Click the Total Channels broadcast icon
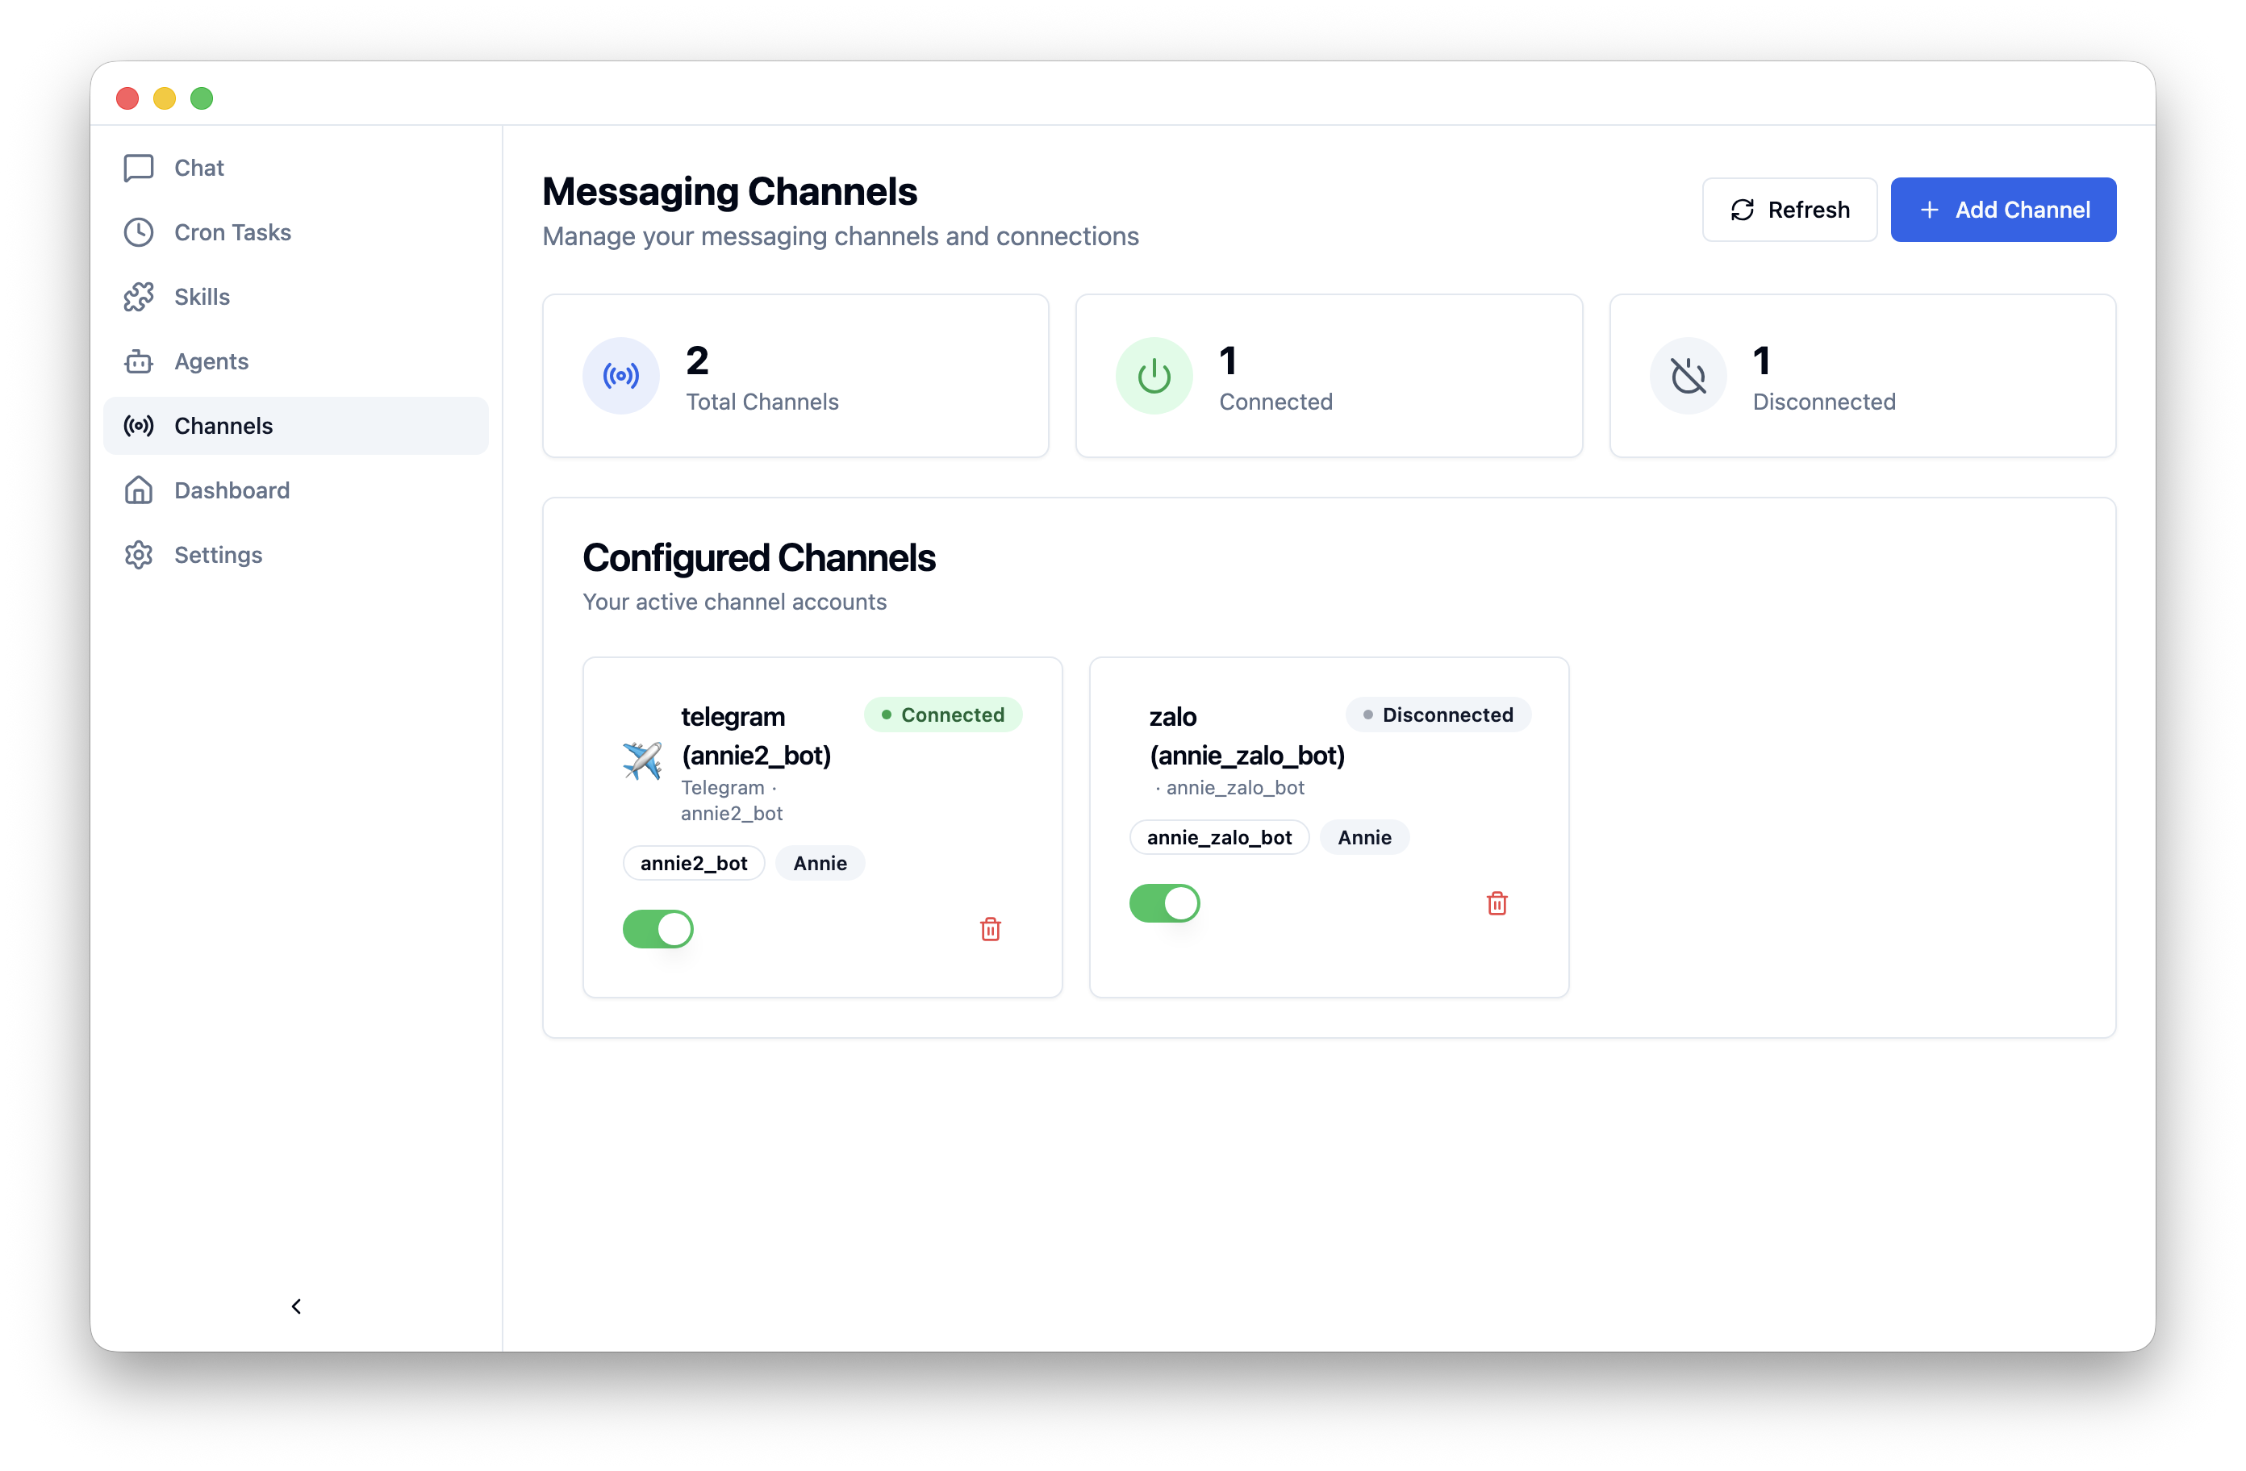 click(x=621, y=377)
